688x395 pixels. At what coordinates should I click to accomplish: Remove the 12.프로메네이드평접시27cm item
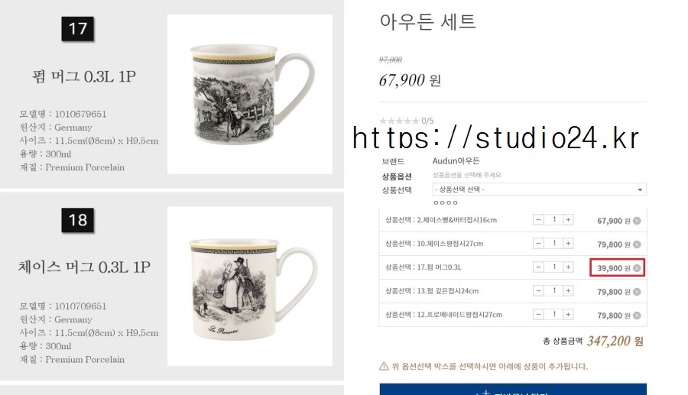pyautogui.click(x=637, y=316)
